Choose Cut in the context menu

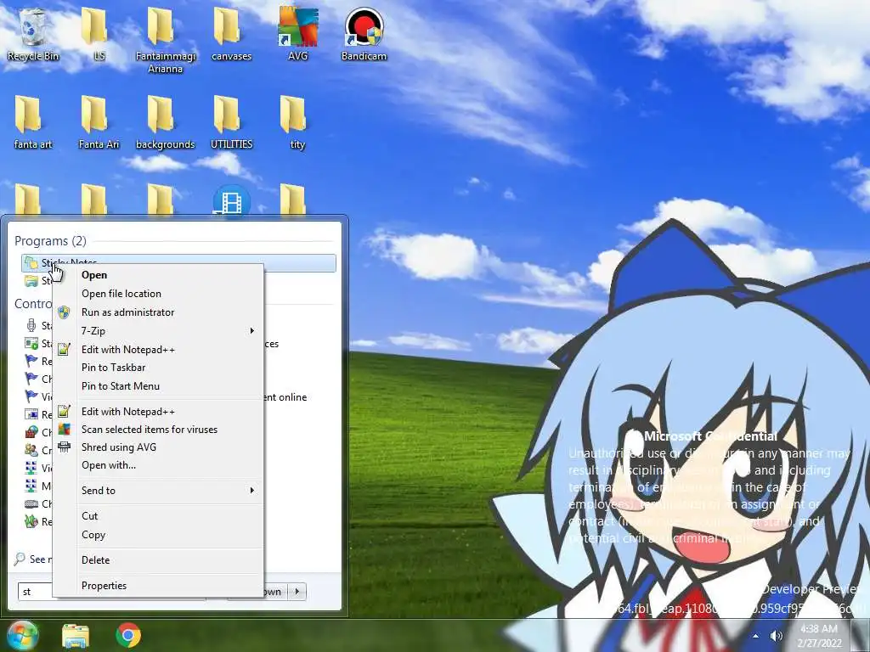click(158, 516)
